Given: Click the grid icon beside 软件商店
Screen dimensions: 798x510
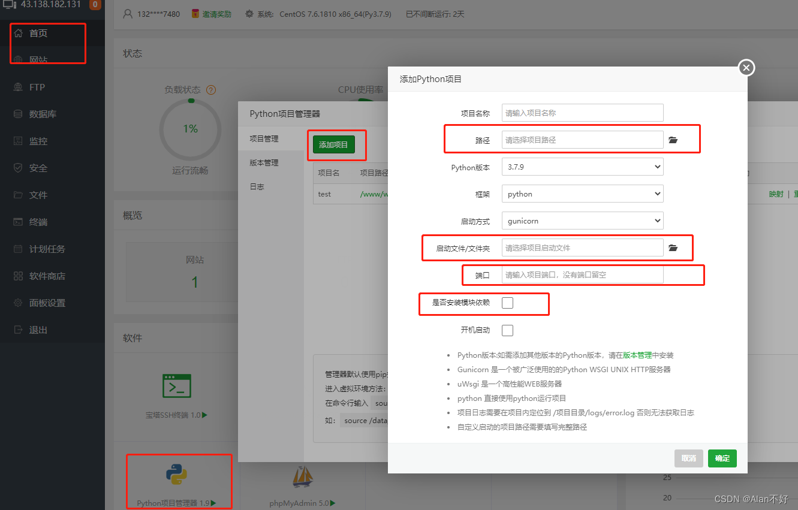Looking at the screenshot, I should 18,276.
